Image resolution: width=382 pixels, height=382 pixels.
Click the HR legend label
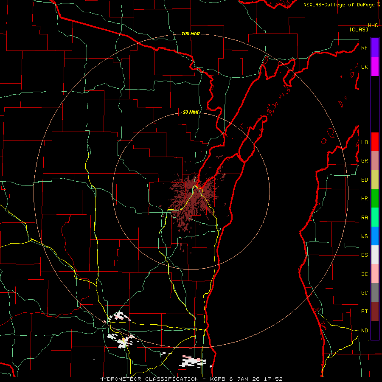click(x=364, y=199)
